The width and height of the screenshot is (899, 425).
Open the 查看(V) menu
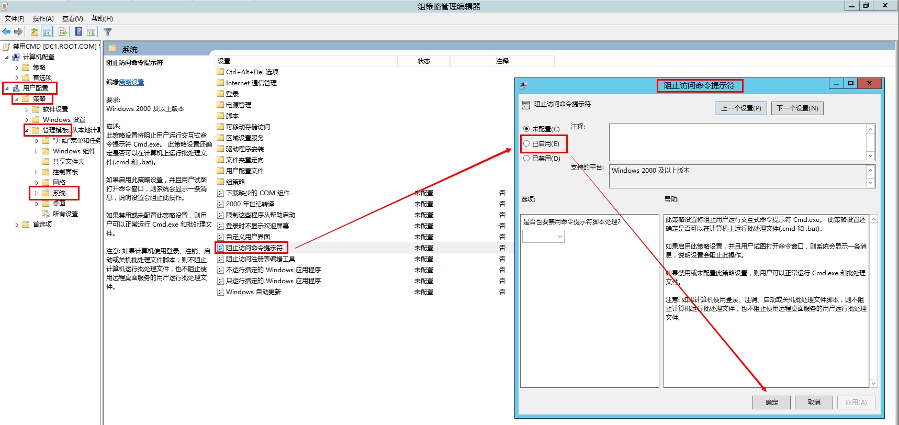[72, 18]
